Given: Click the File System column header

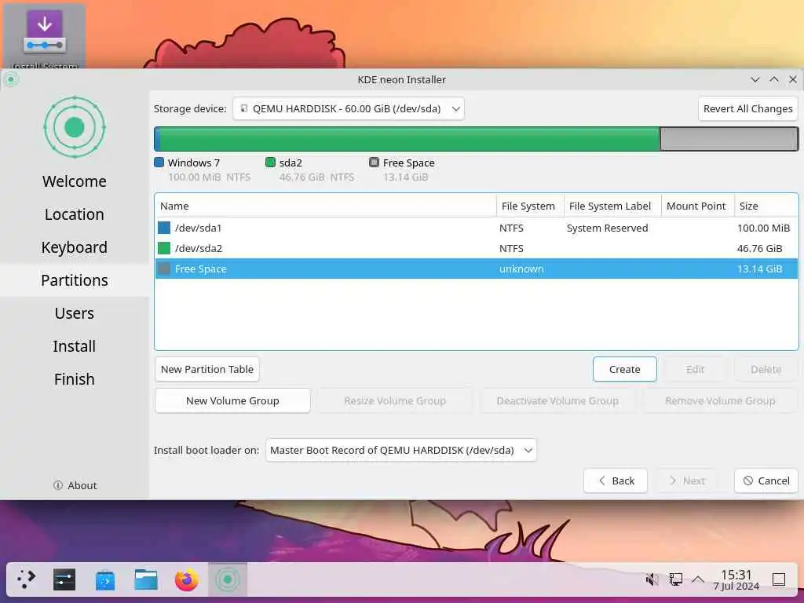Looking at the screenshot, I should [530, 206].
